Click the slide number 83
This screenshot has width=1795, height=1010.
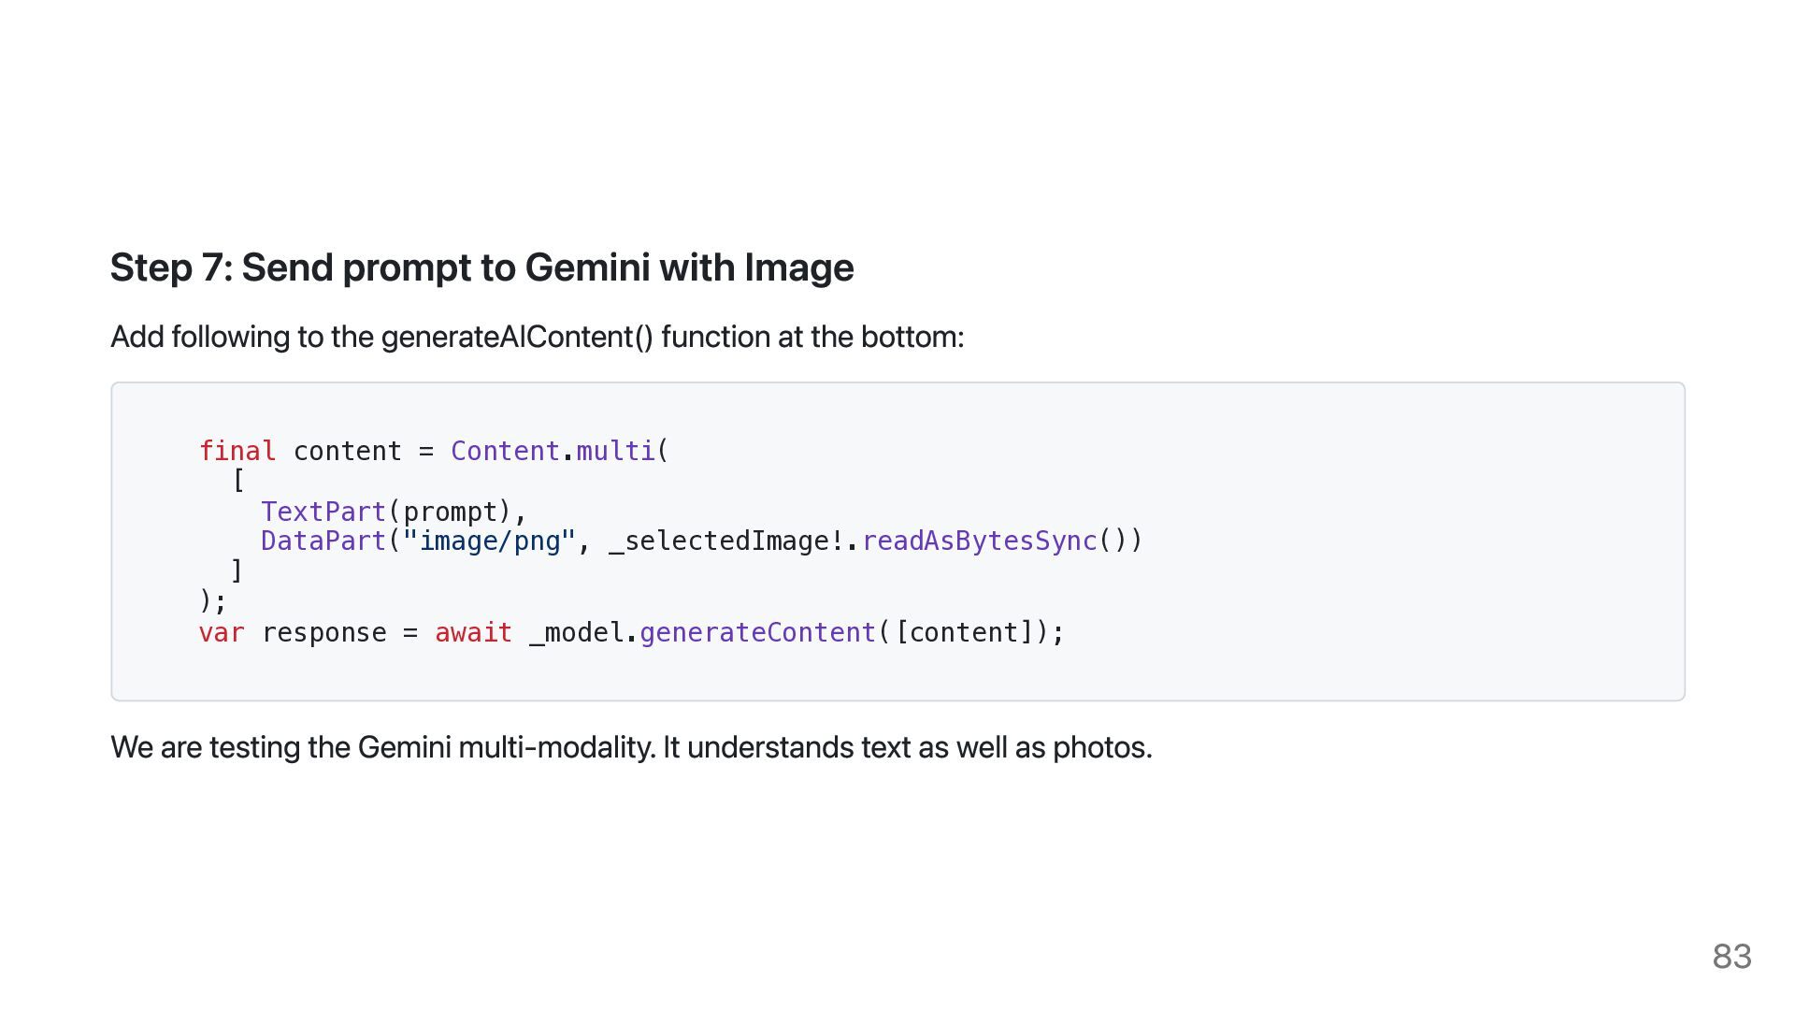coord(1731,956)
